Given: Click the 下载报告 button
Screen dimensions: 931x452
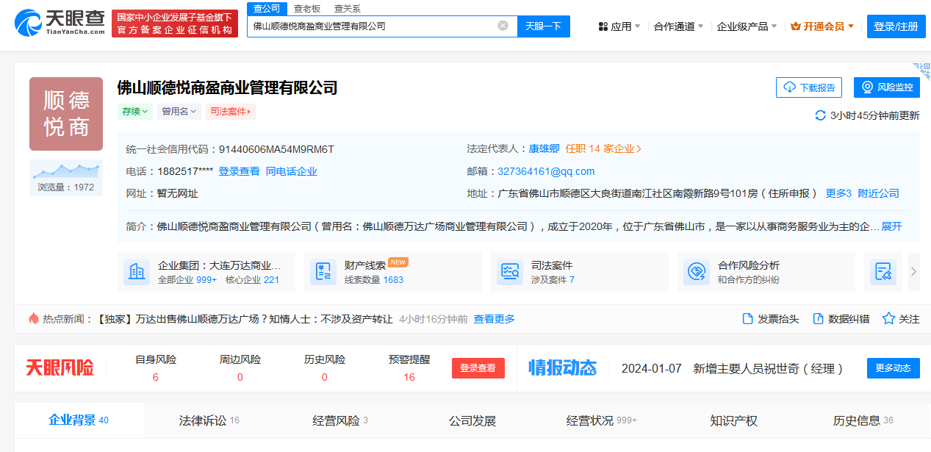Looking at the screenshot, I should click(x=808, y=87).
